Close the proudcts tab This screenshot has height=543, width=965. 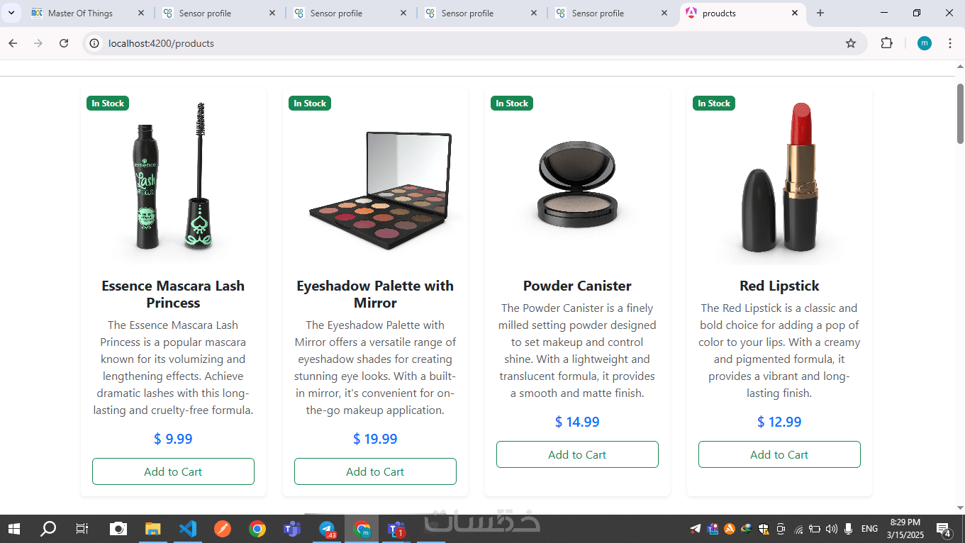click(x=795, y=13)
